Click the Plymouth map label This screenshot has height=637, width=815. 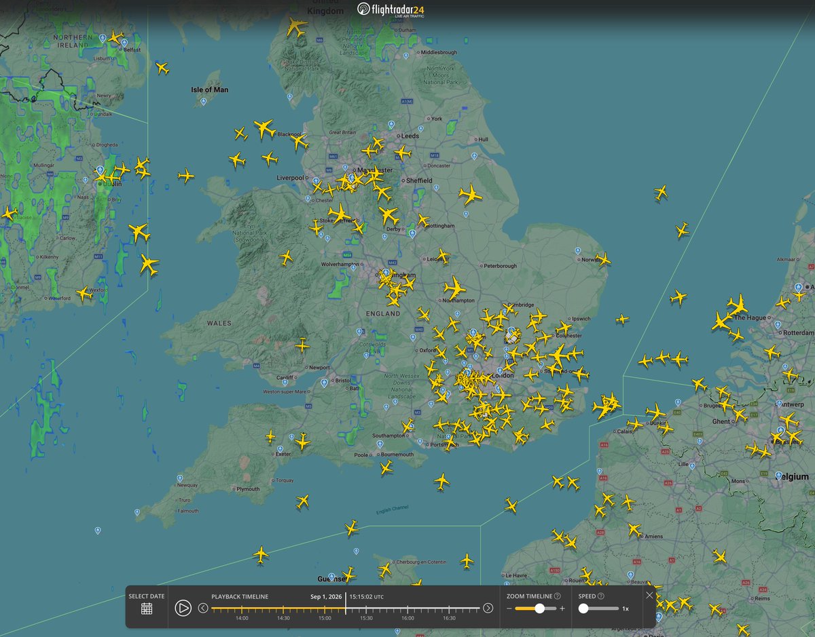click(248, 489)
